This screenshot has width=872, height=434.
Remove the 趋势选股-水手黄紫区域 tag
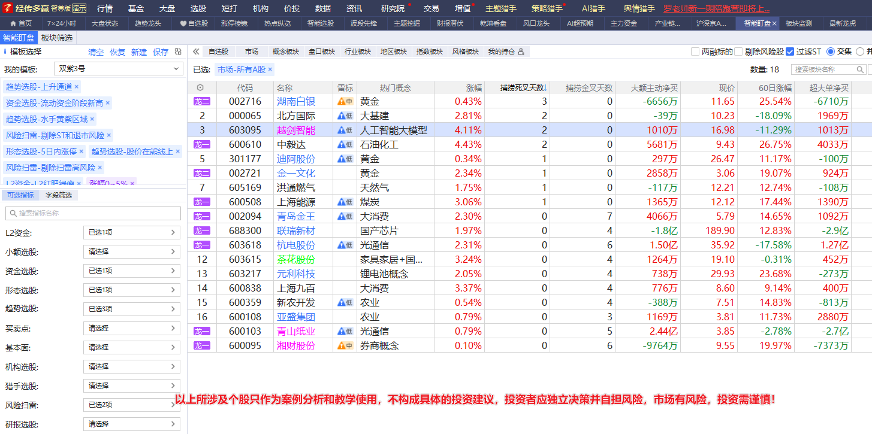[92, 119]
